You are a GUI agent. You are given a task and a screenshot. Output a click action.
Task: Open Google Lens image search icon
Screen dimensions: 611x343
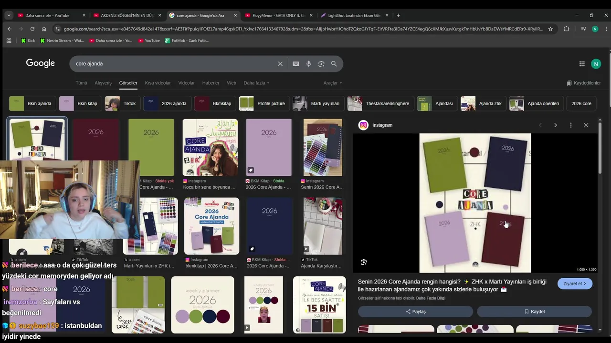(321, 64)
